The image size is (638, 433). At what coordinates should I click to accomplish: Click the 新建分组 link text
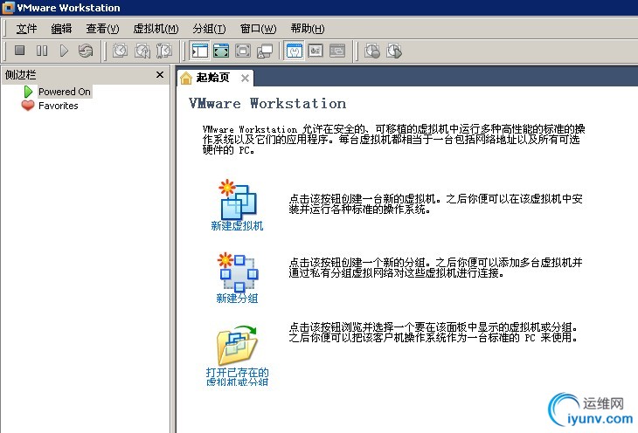(x=237, y=299)
